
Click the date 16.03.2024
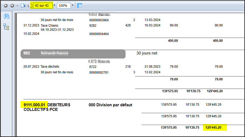point(152,25)
